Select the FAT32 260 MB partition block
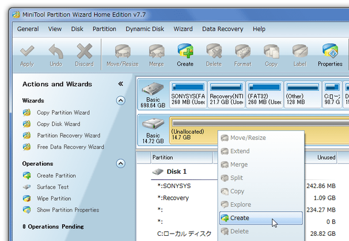Screen dimensions: 349x241 tap(265, 95)
